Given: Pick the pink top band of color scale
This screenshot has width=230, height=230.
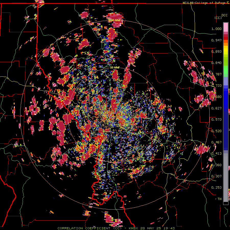Looking at the screenshot, I should [226, 27].
